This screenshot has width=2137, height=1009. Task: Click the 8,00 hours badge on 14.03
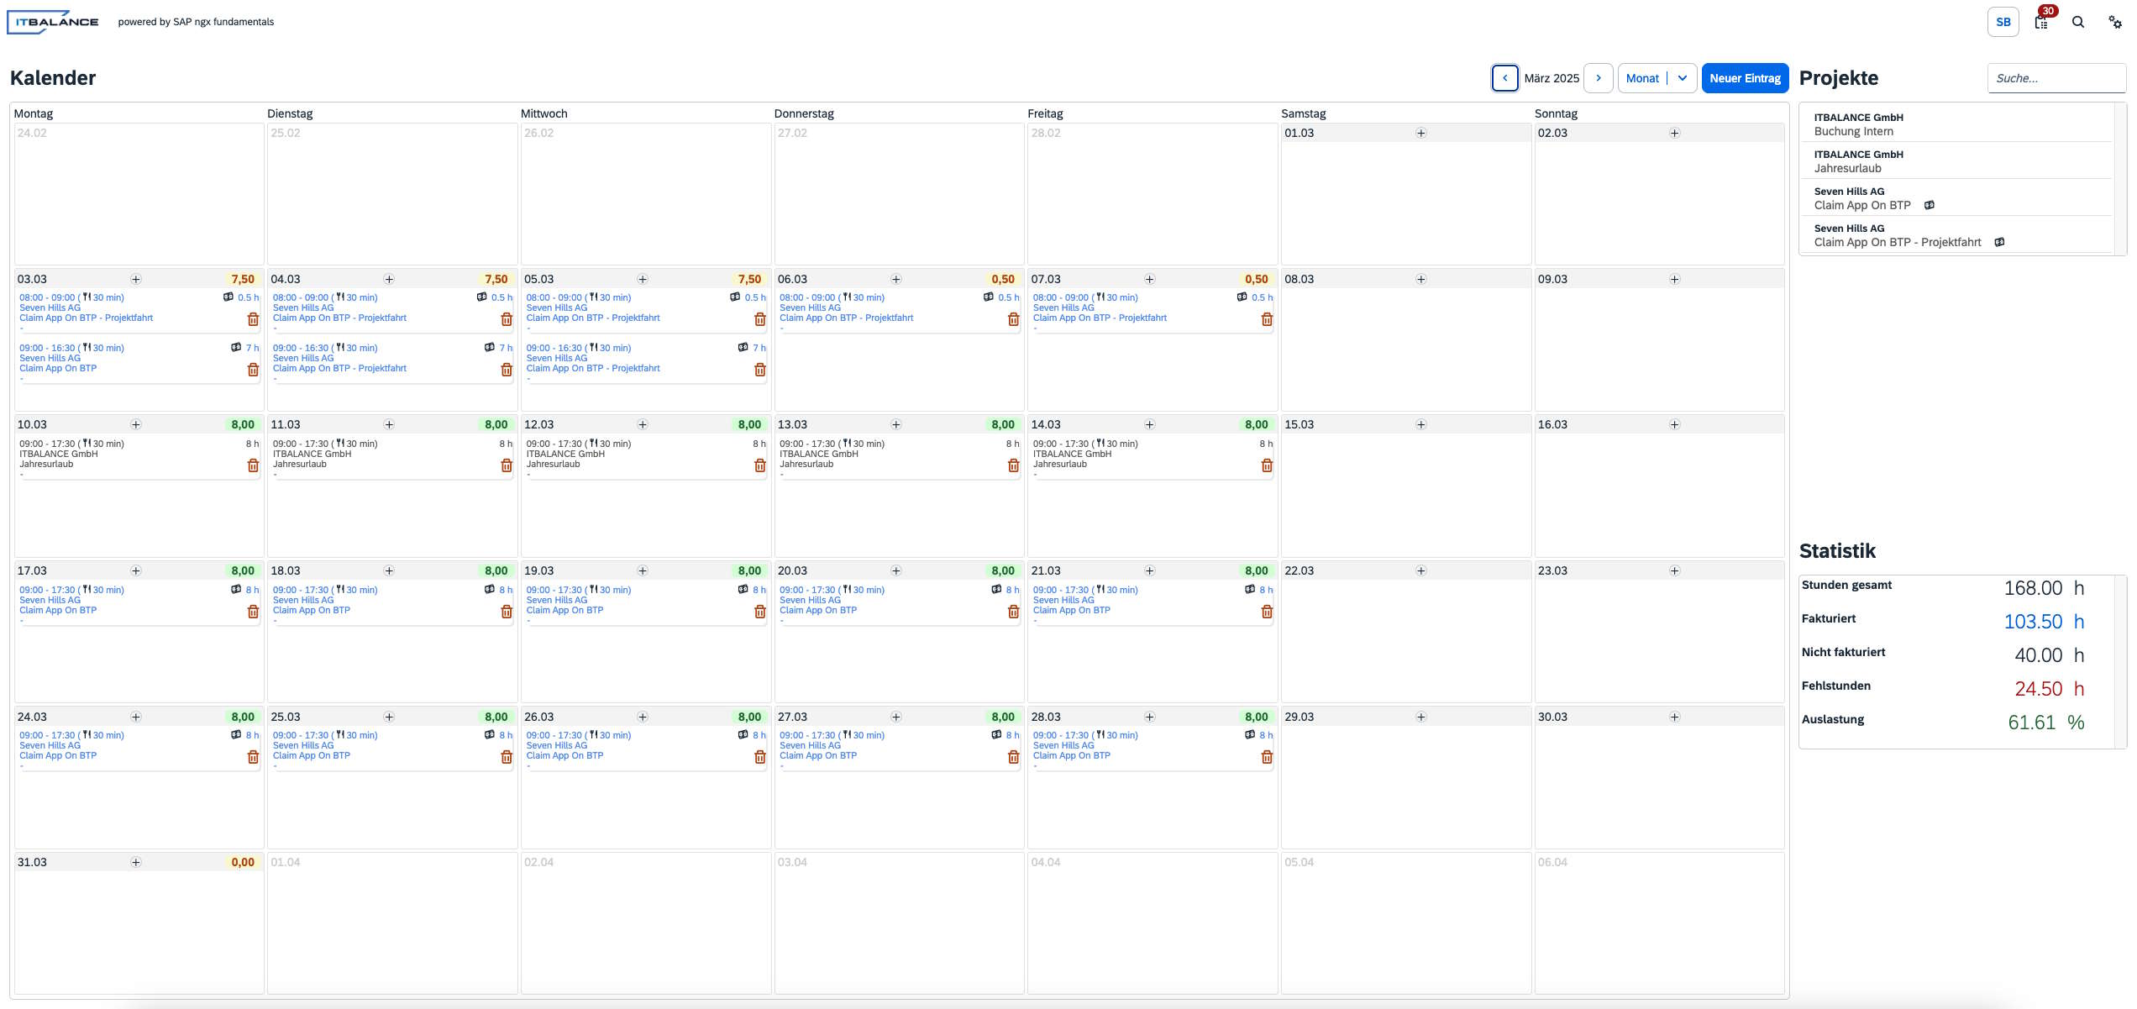1257,424
